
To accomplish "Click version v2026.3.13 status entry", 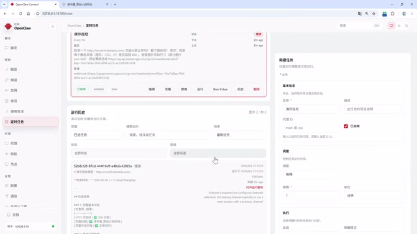I will pos(31,226).
